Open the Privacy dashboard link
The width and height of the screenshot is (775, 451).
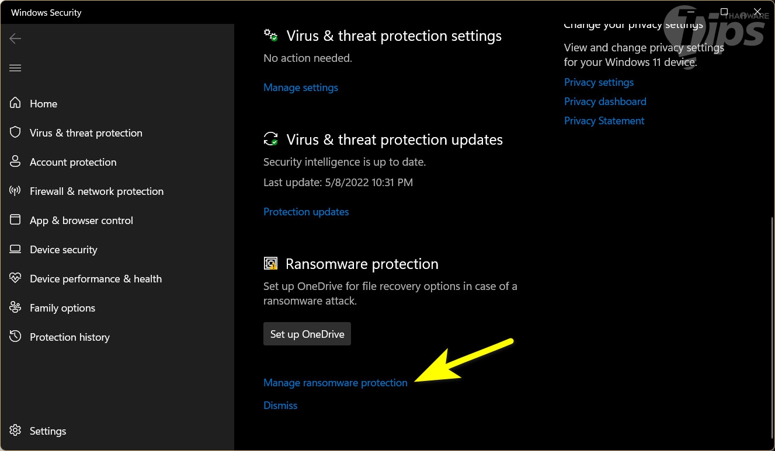(x=605, y=102)
